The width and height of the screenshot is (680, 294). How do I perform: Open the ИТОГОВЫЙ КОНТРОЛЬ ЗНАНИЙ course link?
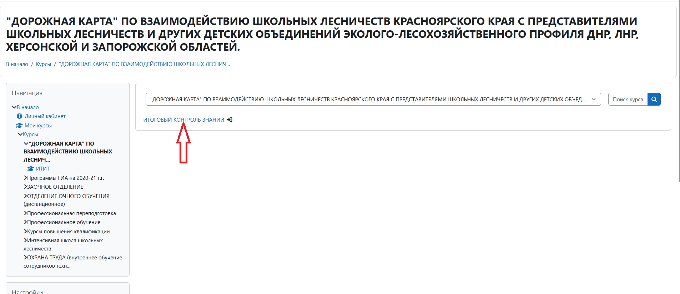[x=183, y=120]
